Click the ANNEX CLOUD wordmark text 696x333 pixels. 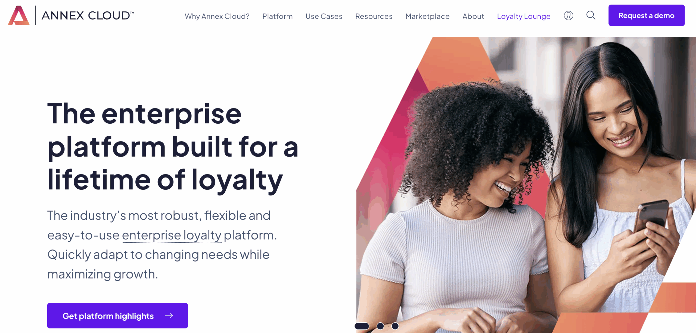pos(88,15)
